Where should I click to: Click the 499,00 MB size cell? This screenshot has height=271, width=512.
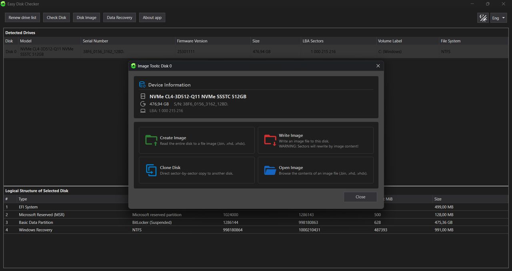pyautogui.click(x=444, y=207)
